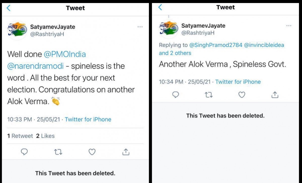Go back using left panel back arrow
Screen dimensions: 302x183
coord(9,8)
